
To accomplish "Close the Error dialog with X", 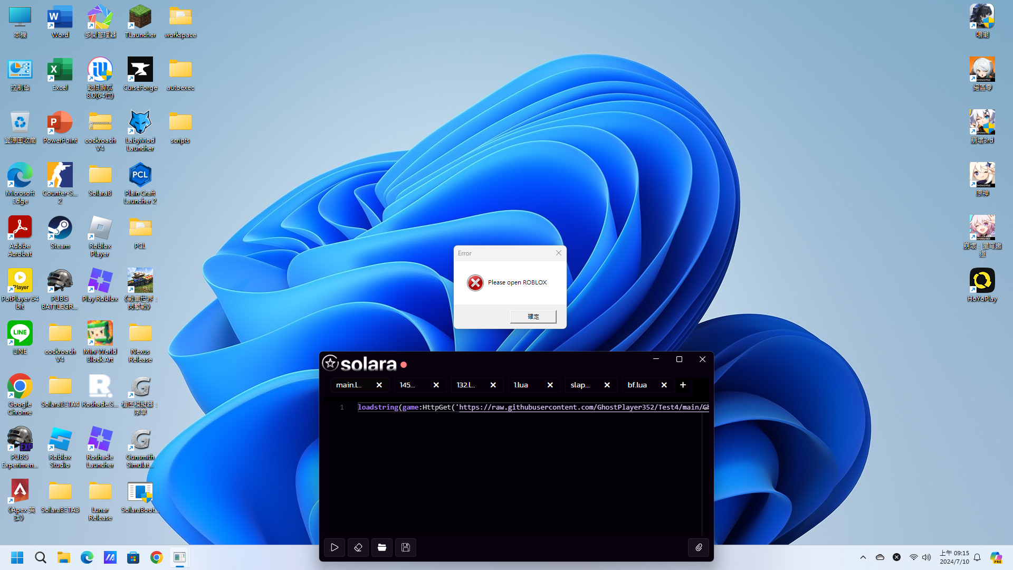I will (x=559, y=253).
